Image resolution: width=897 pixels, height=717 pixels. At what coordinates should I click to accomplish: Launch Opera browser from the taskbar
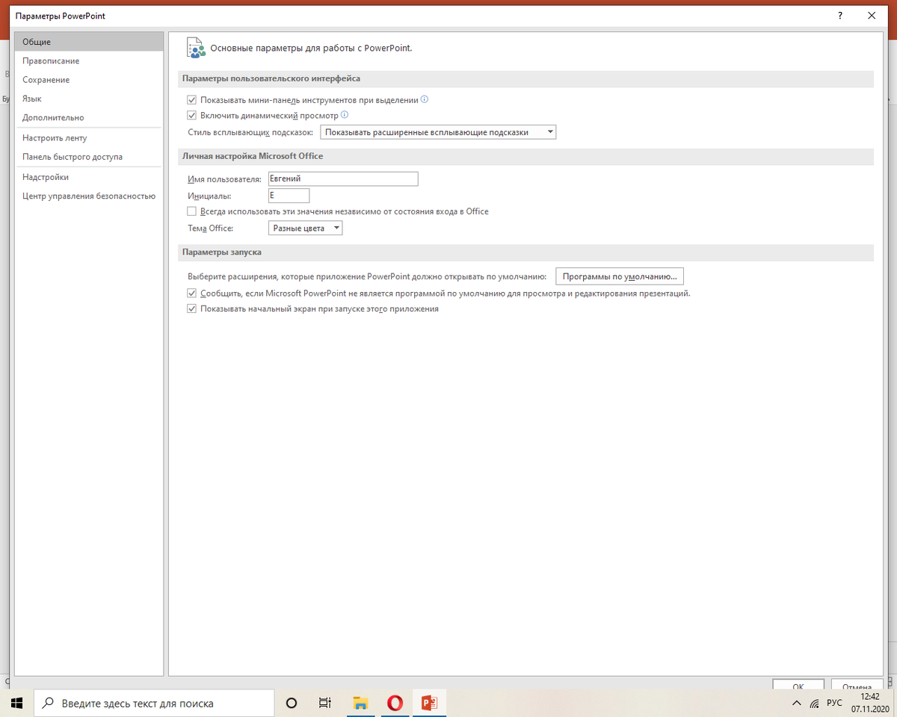point(395,703)
